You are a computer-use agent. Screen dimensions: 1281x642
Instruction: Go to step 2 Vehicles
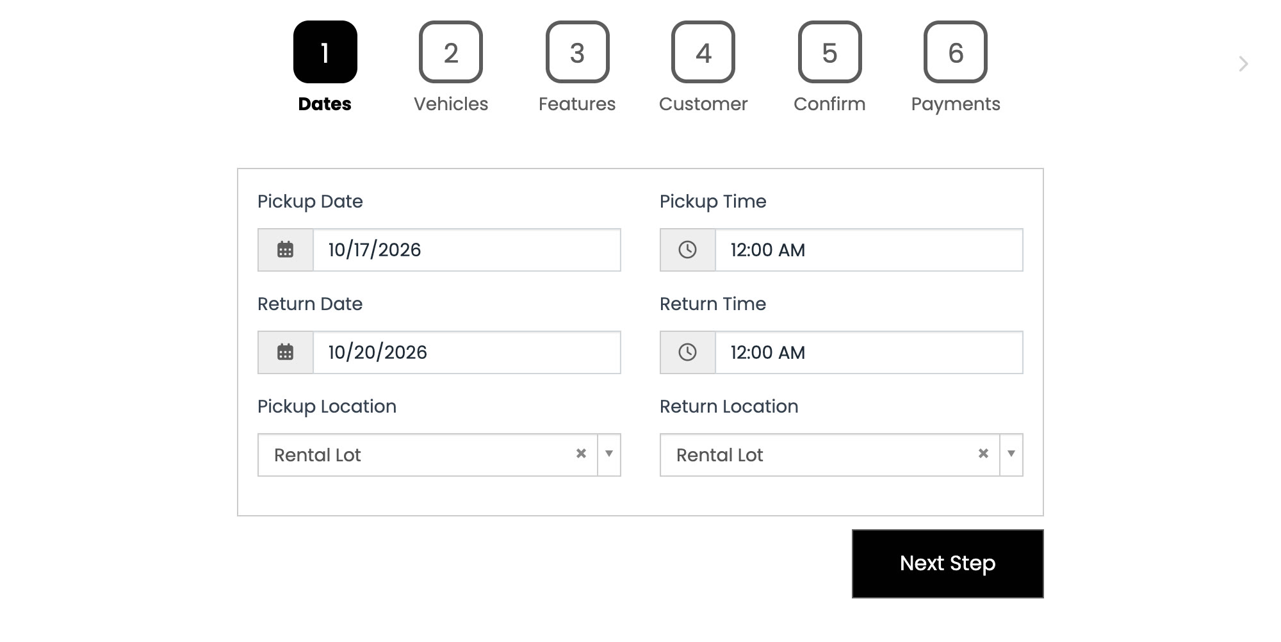click(x=451, y=67)
